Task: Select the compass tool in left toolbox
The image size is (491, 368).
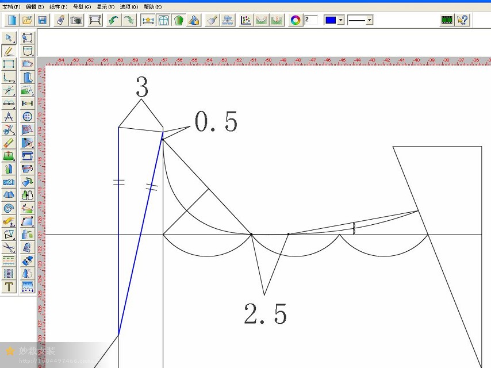Action: (x=9, y=117)
